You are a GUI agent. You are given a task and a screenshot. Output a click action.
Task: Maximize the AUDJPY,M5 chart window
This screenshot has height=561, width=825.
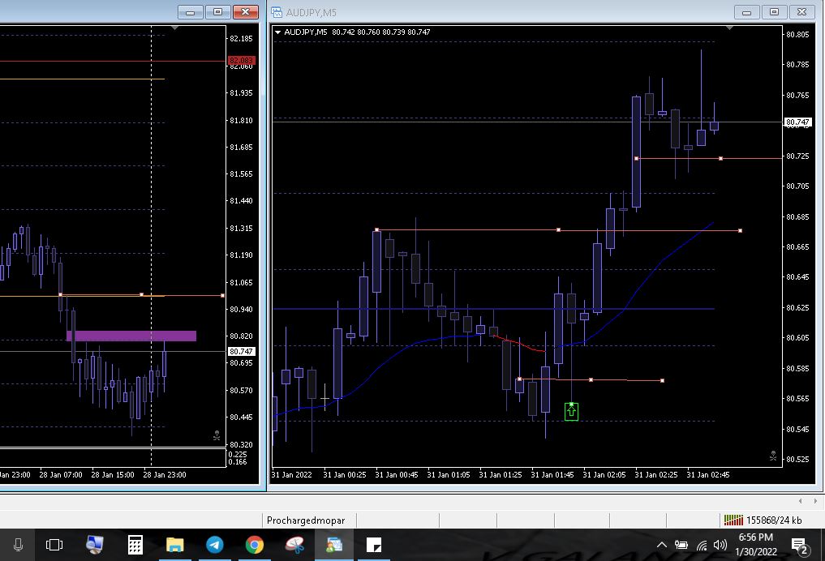click(774, 11)
